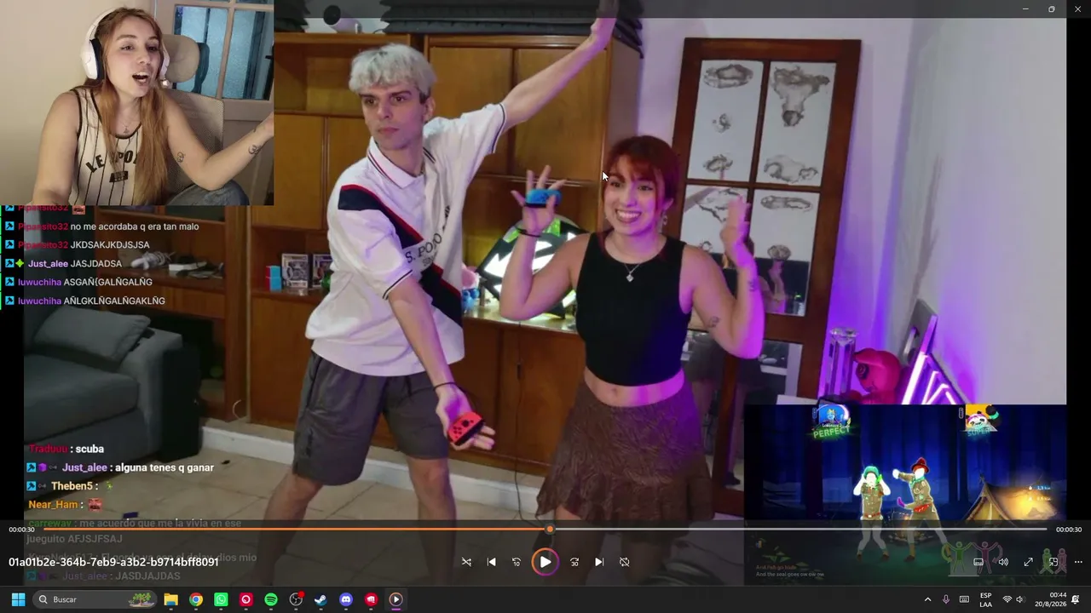Click luwuchiha's message AÑLGKLÑGALÑGAKLÑG

click(x=115, y=301)
